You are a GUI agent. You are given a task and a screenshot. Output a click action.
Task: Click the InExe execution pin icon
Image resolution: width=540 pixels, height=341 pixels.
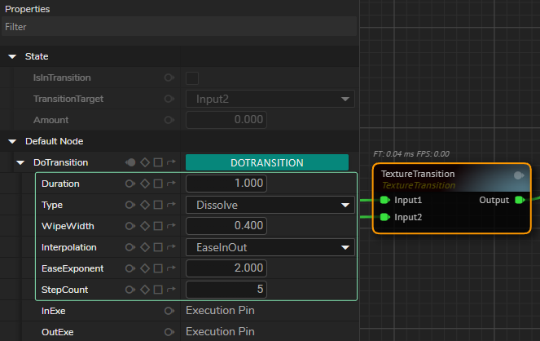(x=169, y=311)
